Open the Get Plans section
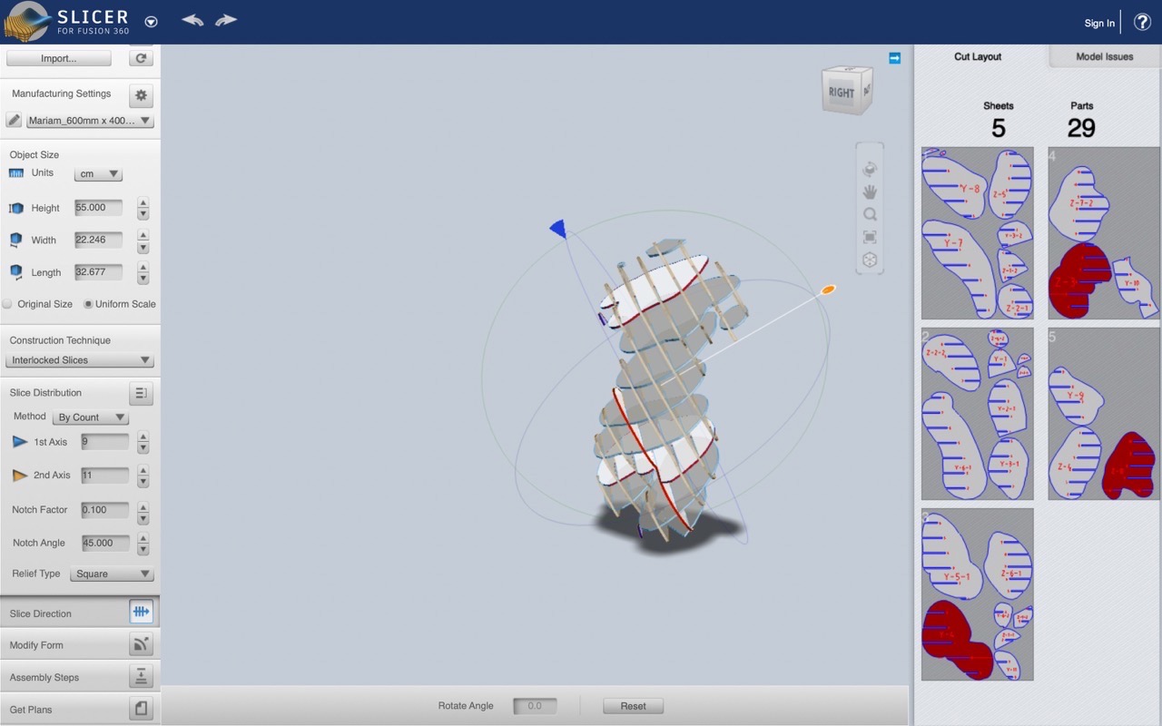The width and height of the screenshot is (1162, 726). click(80, 709)
